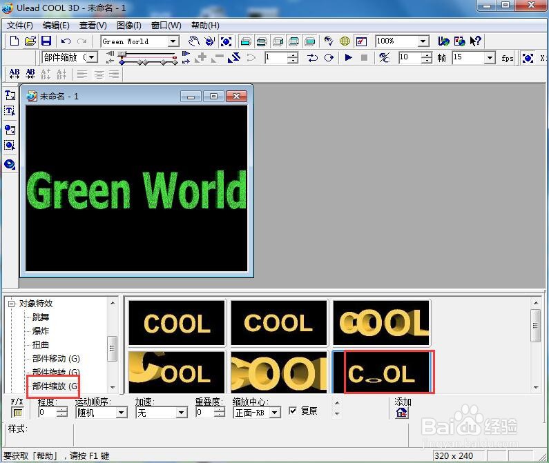Select the C_OL preset thumbnail

pos(382,373)
